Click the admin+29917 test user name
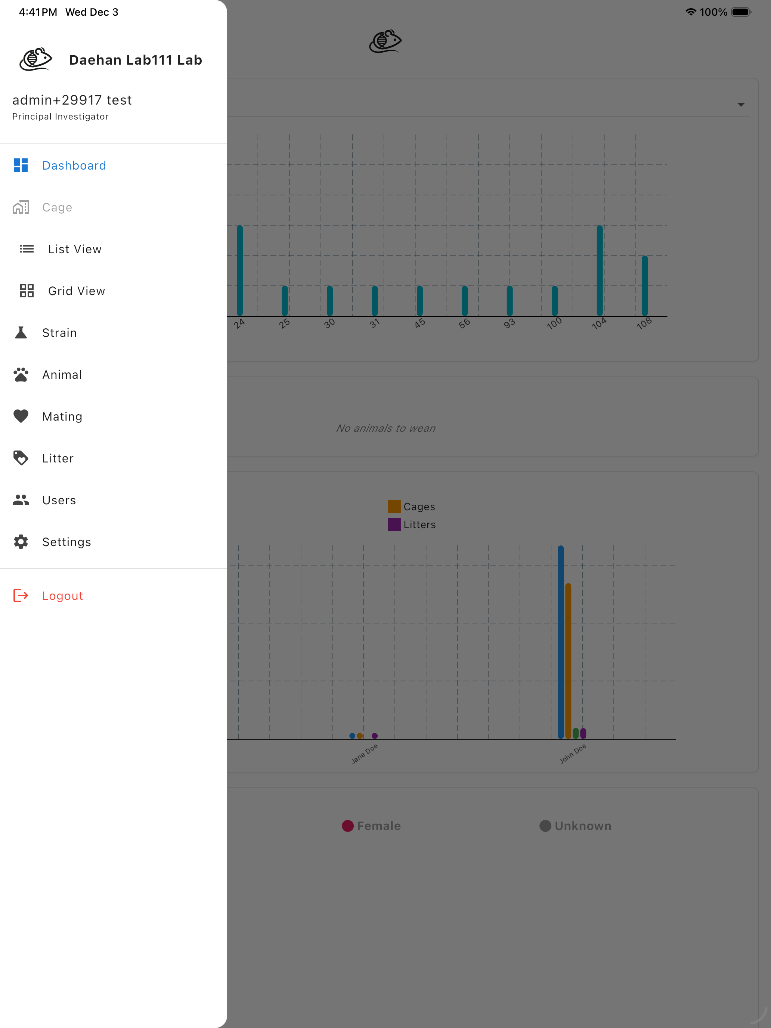 72,100
